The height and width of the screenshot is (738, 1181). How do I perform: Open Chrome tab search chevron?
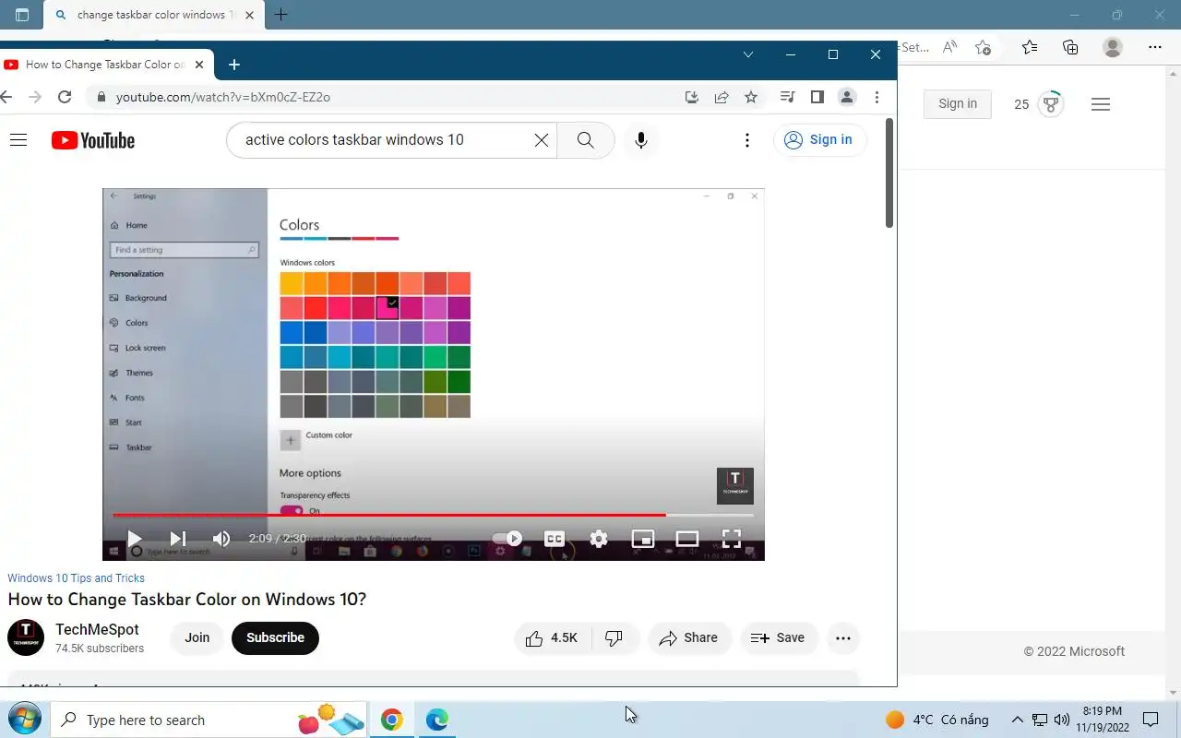click(x=748, y=54)
